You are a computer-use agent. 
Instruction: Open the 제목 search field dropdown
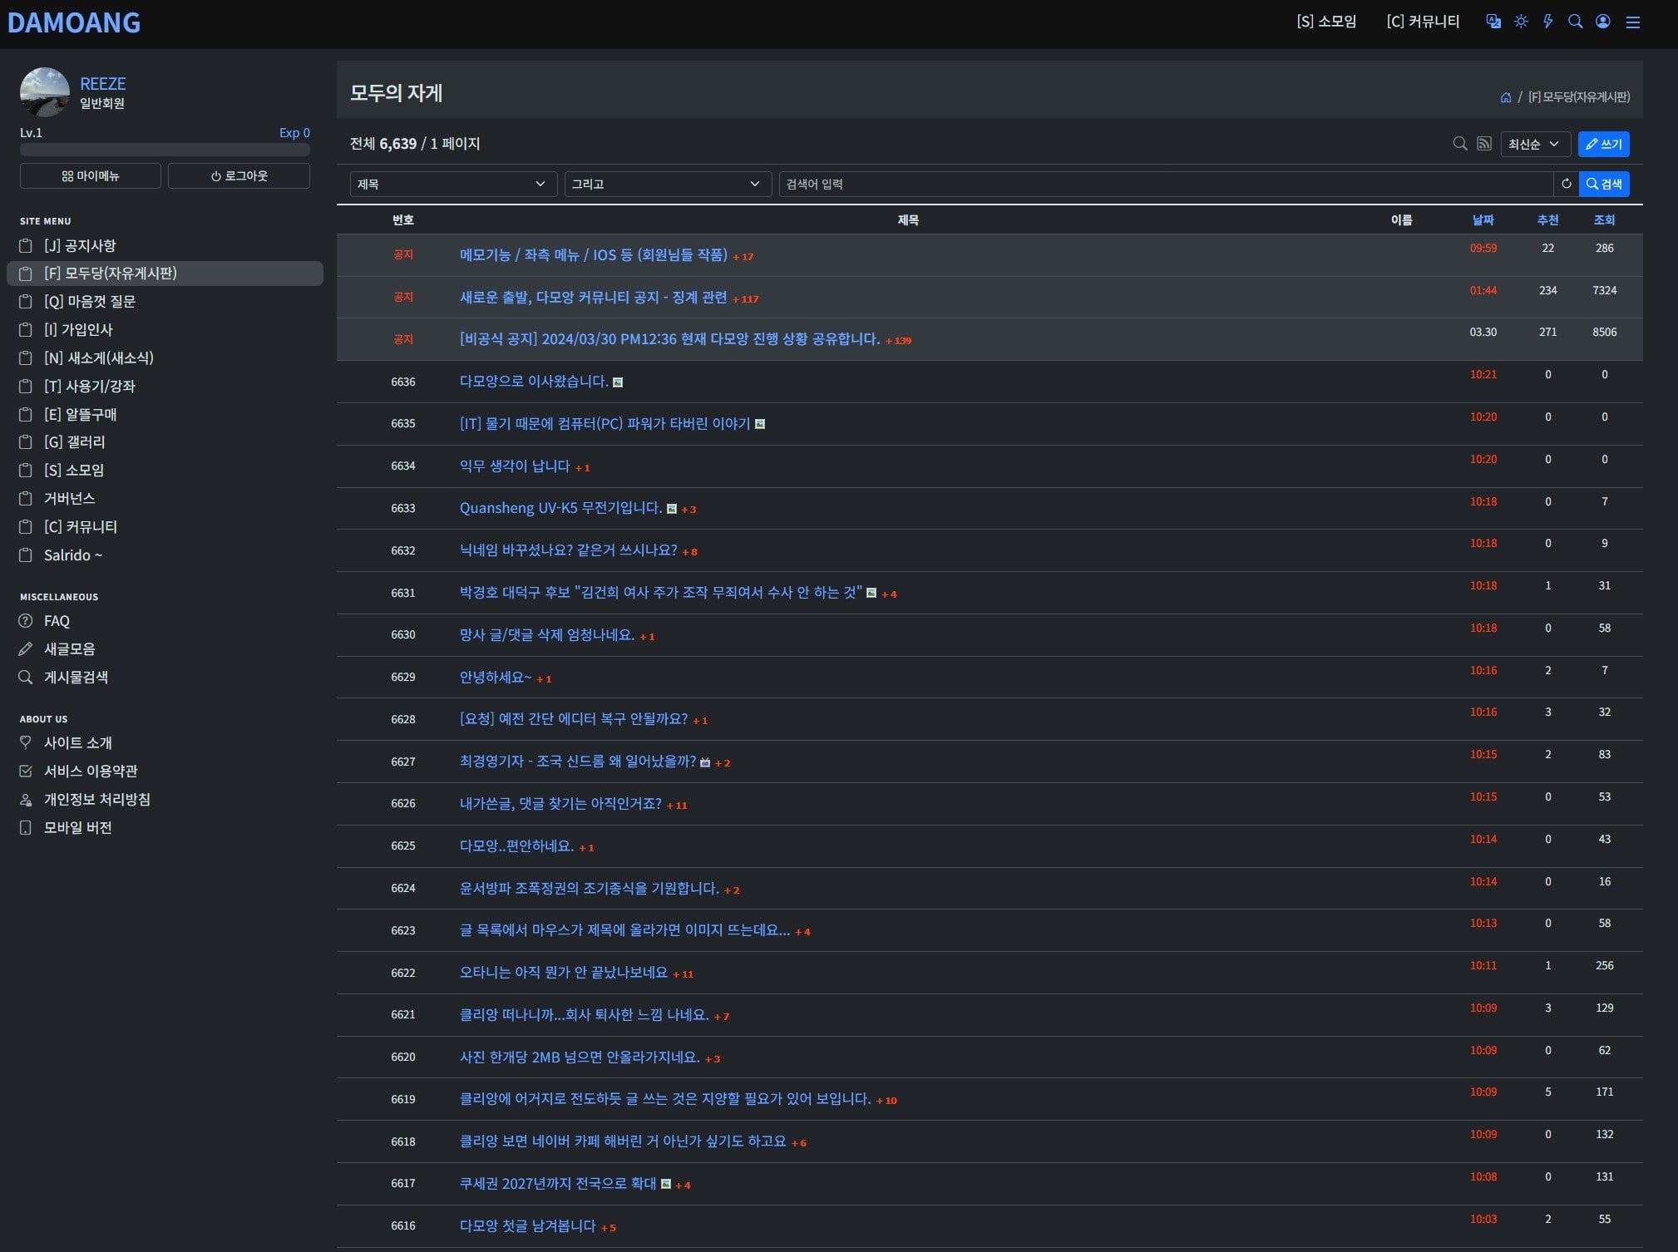point(452,184)
